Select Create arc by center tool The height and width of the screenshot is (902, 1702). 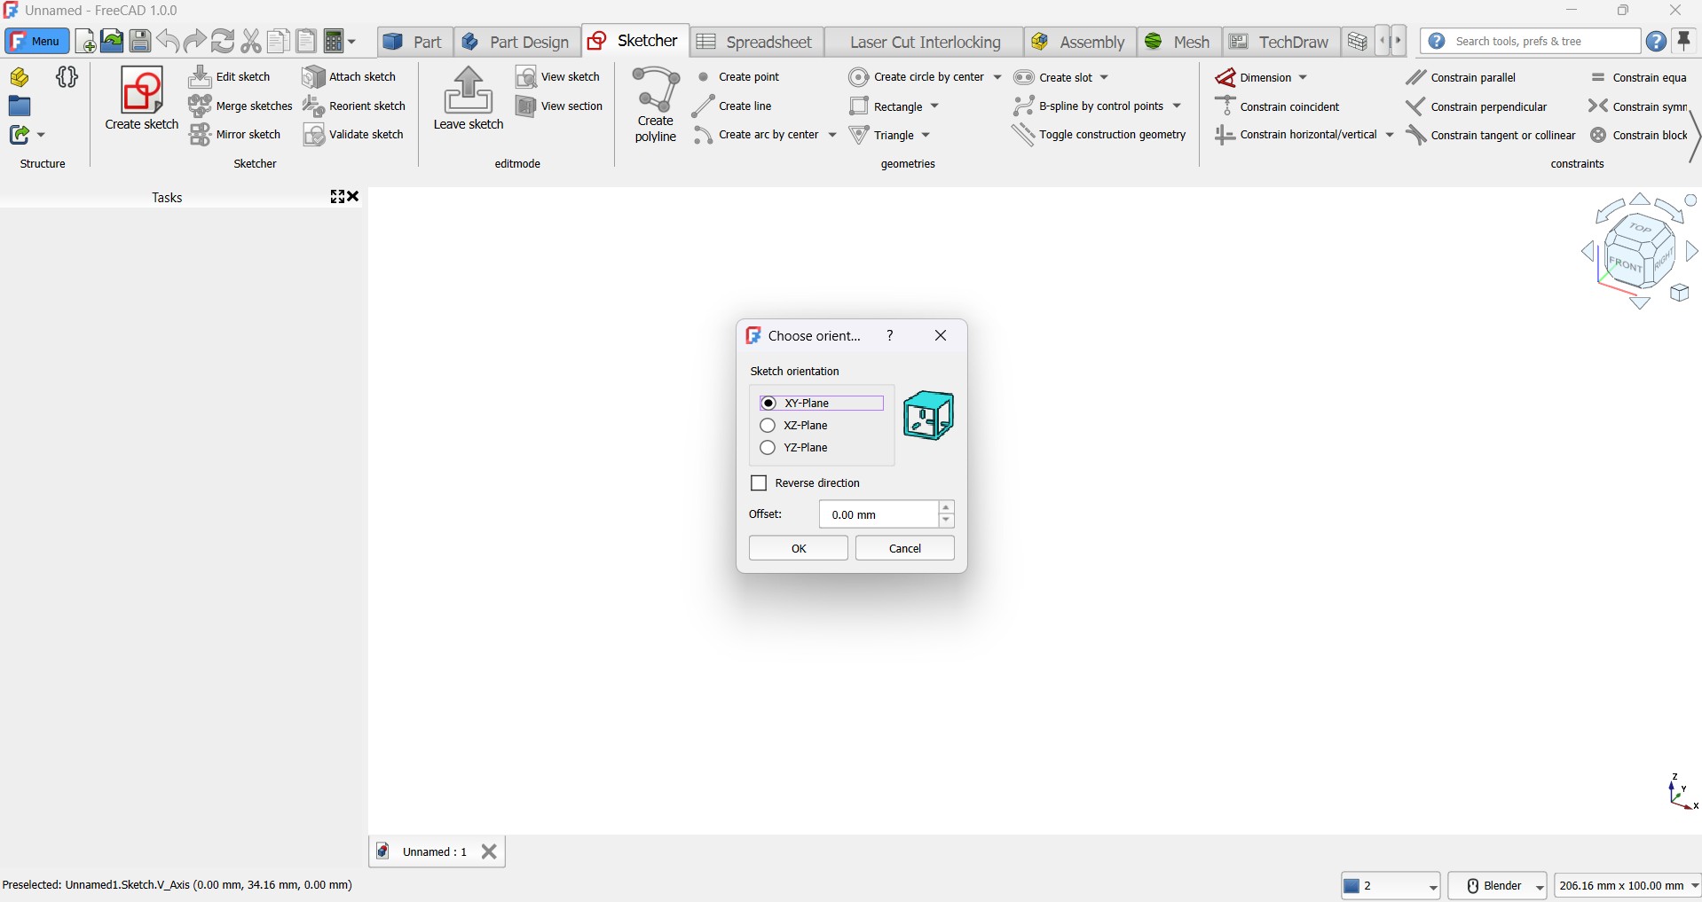pos(757,135)
